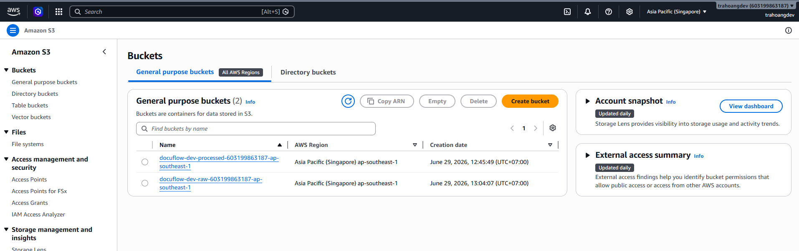Sort by AWS Region column arrow
The width and height of the screenshot is (799, 251).
point(415,145)
